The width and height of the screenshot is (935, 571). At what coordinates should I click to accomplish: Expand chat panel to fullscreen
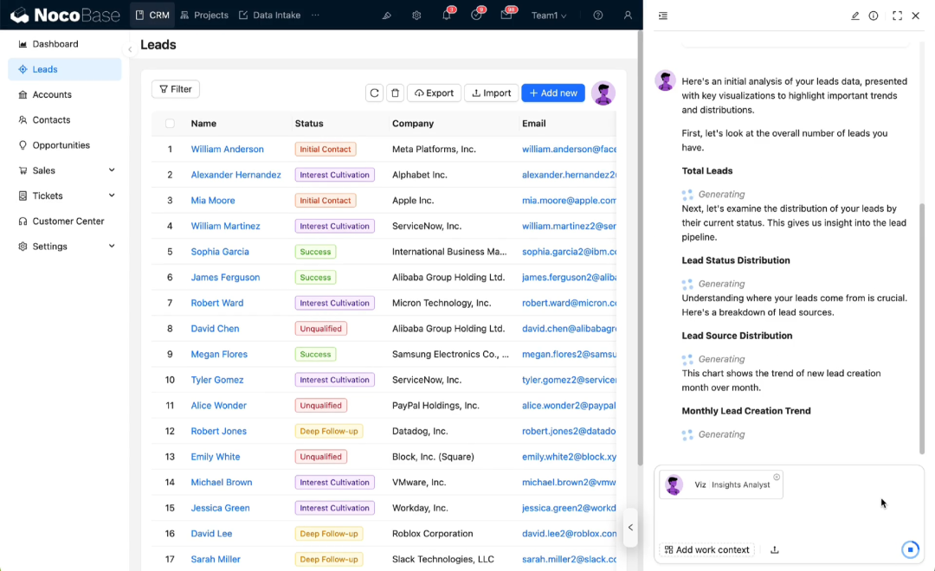pos(897,16)
